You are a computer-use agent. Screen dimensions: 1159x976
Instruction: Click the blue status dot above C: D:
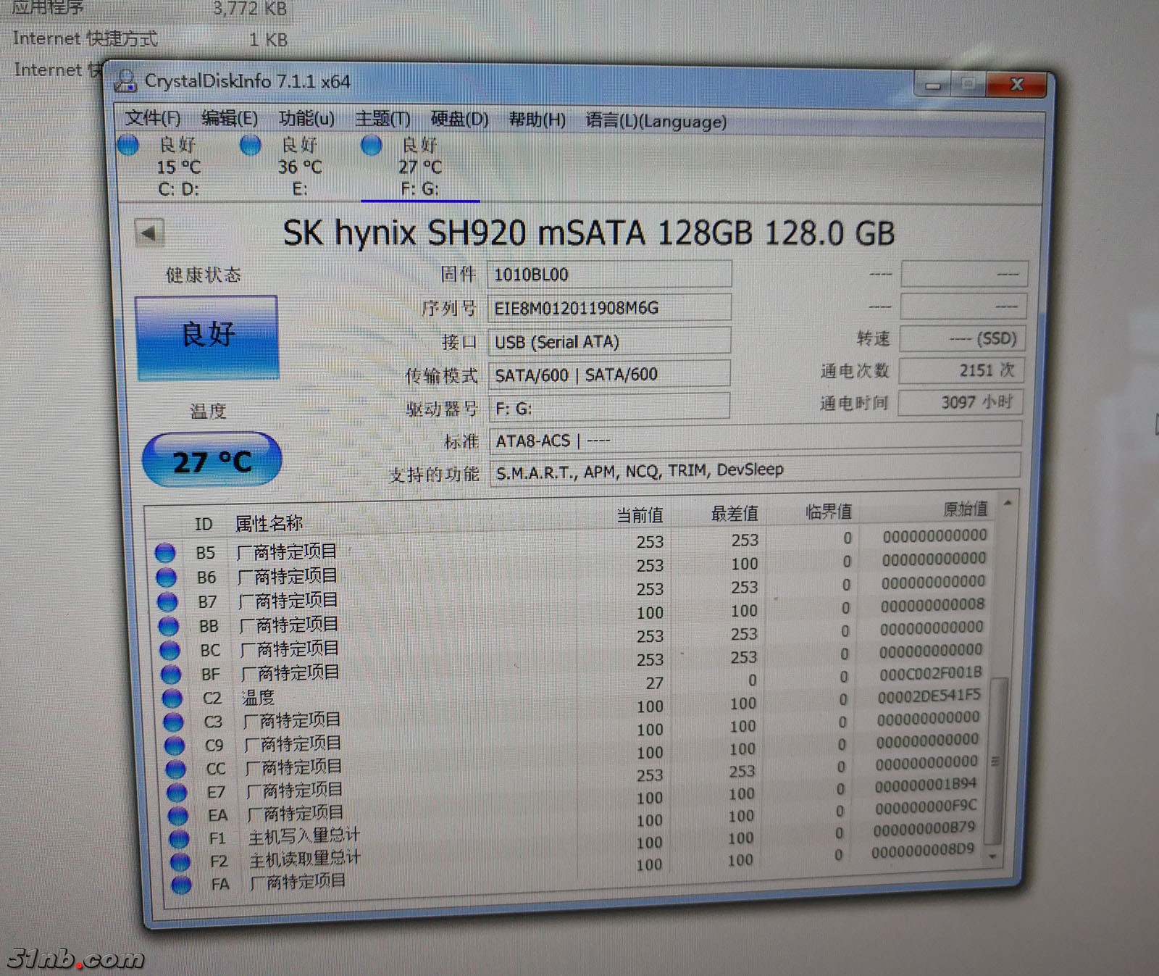pyautogui.click(x=128, y=145)
